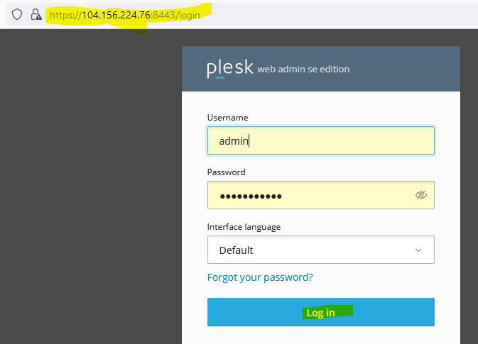
Task: Click the Forgot your password link
Action: click(x=260, y=277)
